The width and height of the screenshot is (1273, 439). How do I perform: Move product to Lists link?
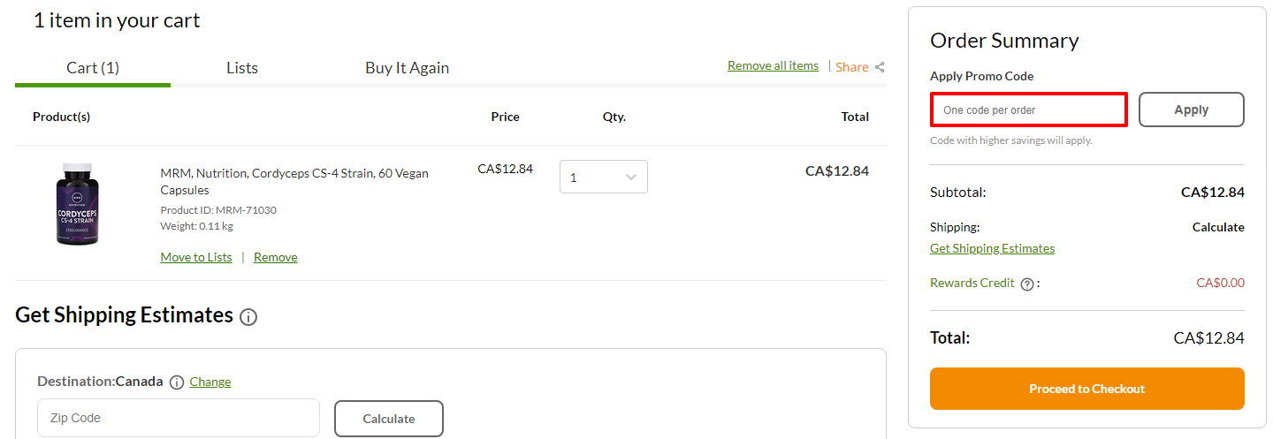196,257
